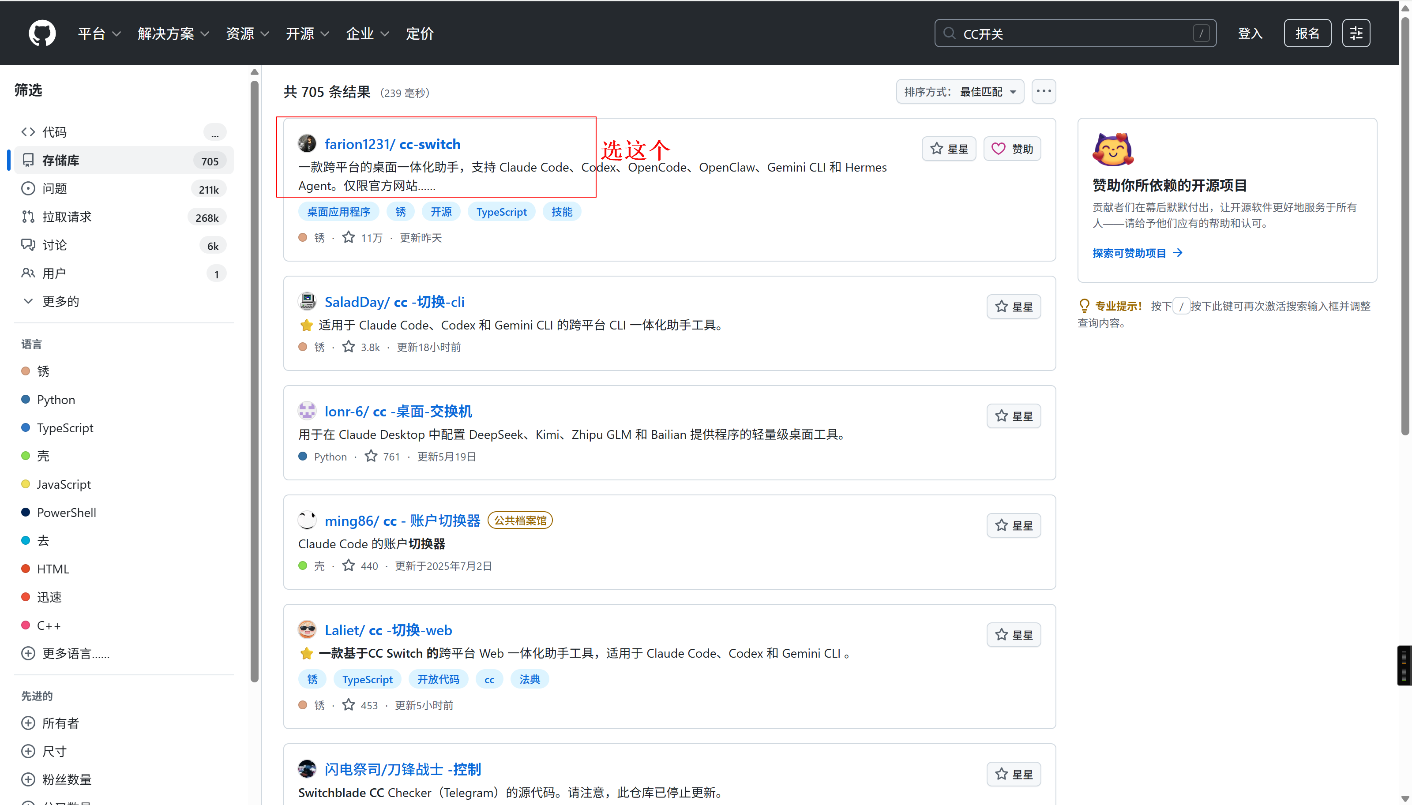Select the 开源 topic tag in cc-switch

[x=441, y=212]
